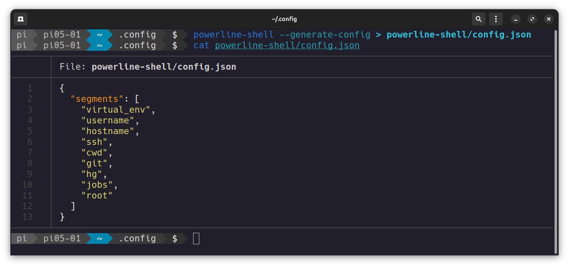Click the File: powerline-shell/config.json header
This screenshot has width=569, height=267.
point(148,67)
